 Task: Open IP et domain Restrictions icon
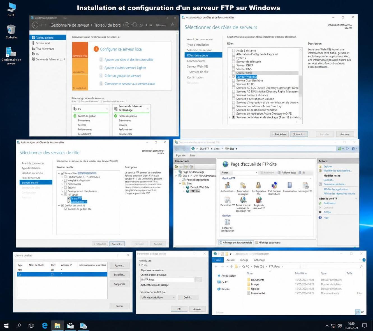point(274,185)
